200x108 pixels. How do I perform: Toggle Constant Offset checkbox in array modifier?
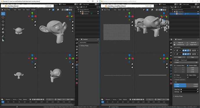pos(175,65)
